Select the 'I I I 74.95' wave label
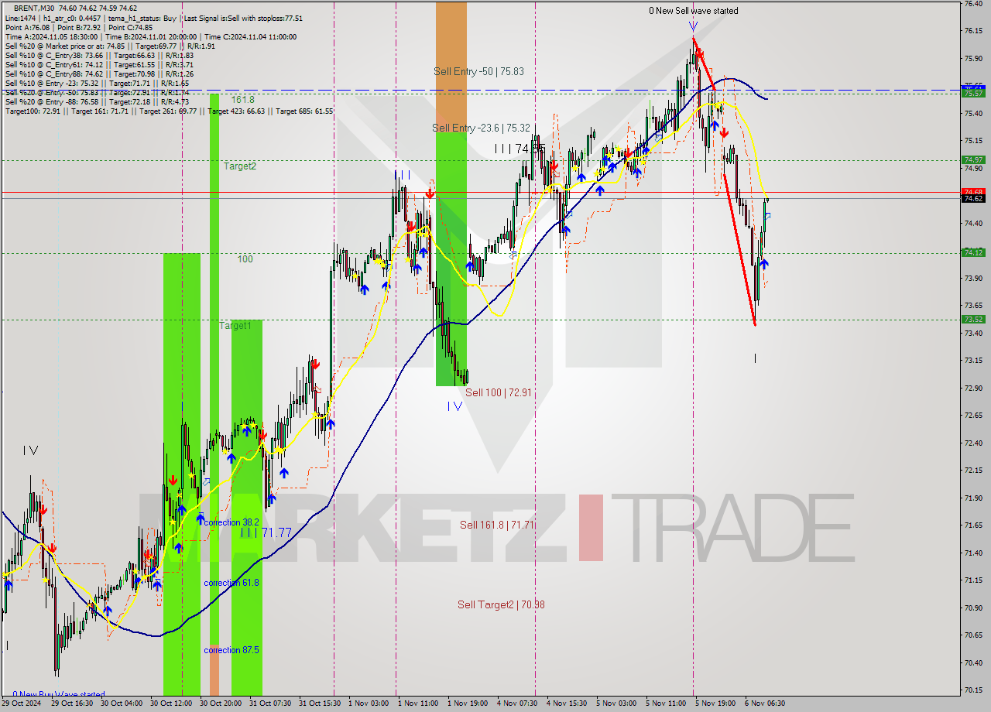The width and height of the screenshot is (991, 712). tap(520, 148)
